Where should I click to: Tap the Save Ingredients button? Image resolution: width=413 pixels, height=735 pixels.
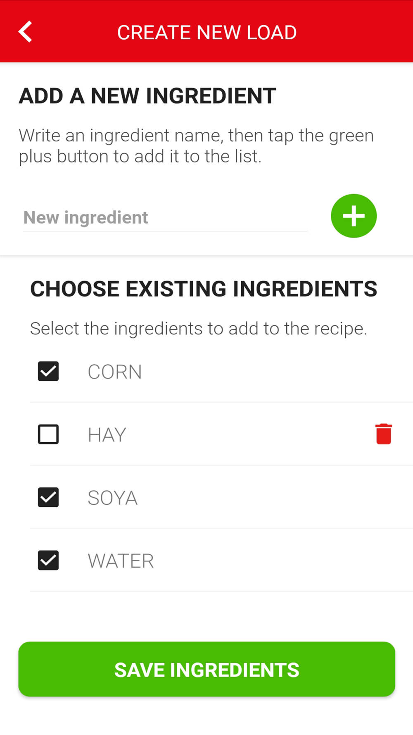click(x=206, y=669)
